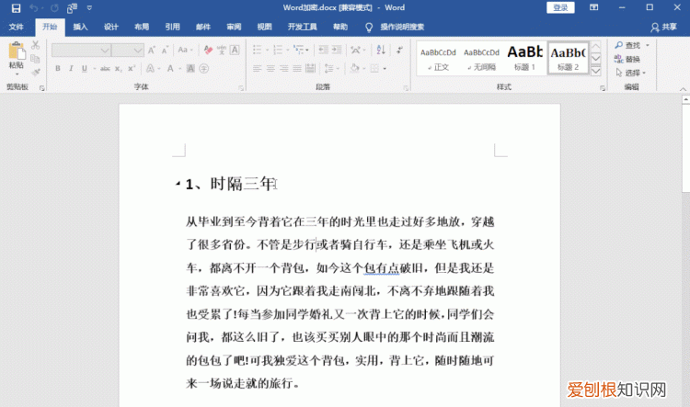Open the text effects outlined A picker
Screen dimensions: 690x407
(x=150, y=69)
